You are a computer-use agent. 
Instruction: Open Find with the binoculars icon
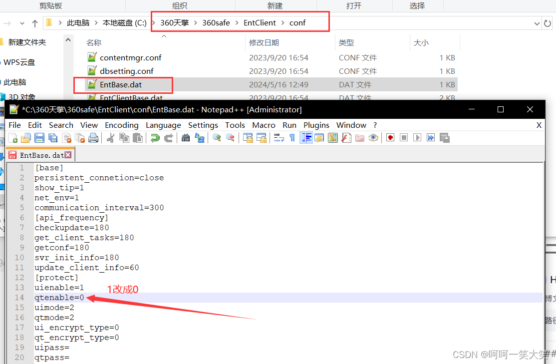coord(186,138)
